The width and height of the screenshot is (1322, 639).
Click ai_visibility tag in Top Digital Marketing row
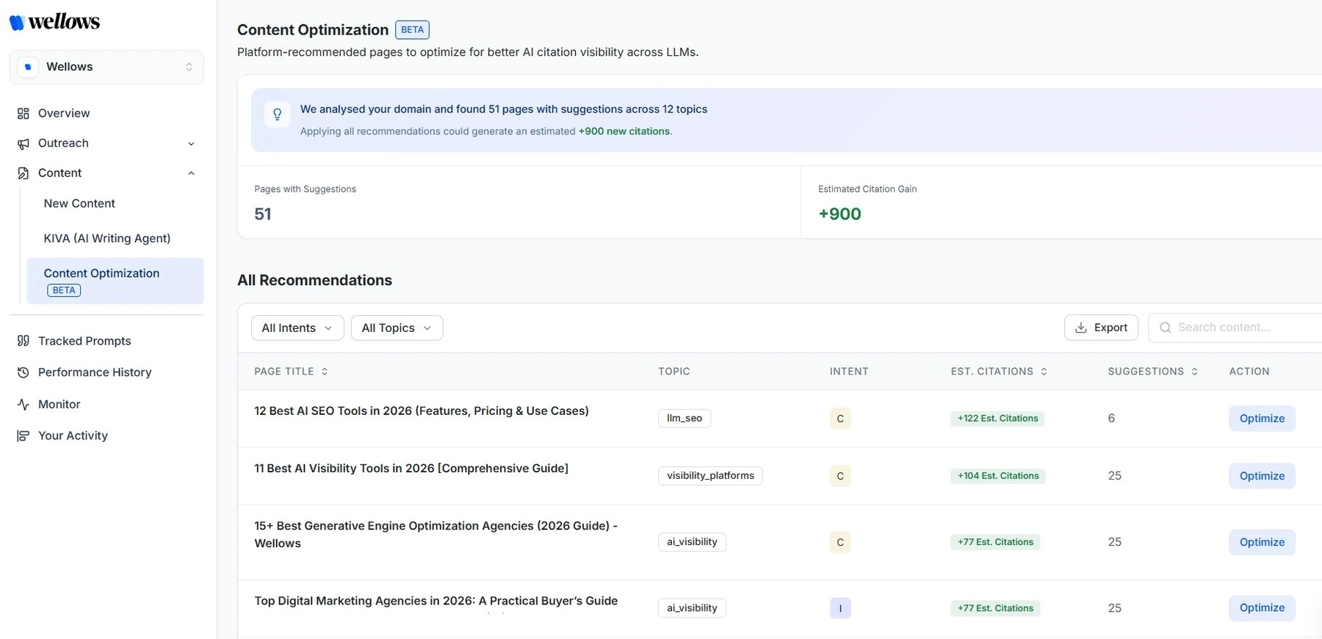click(x=692, y=608)
